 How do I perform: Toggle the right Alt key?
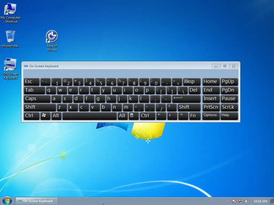click(123, 116)
